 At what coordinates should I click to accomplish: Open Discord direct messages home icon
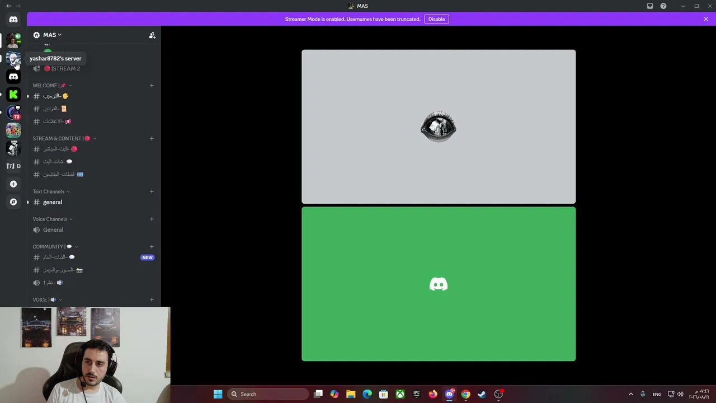[x=13, y=20]
